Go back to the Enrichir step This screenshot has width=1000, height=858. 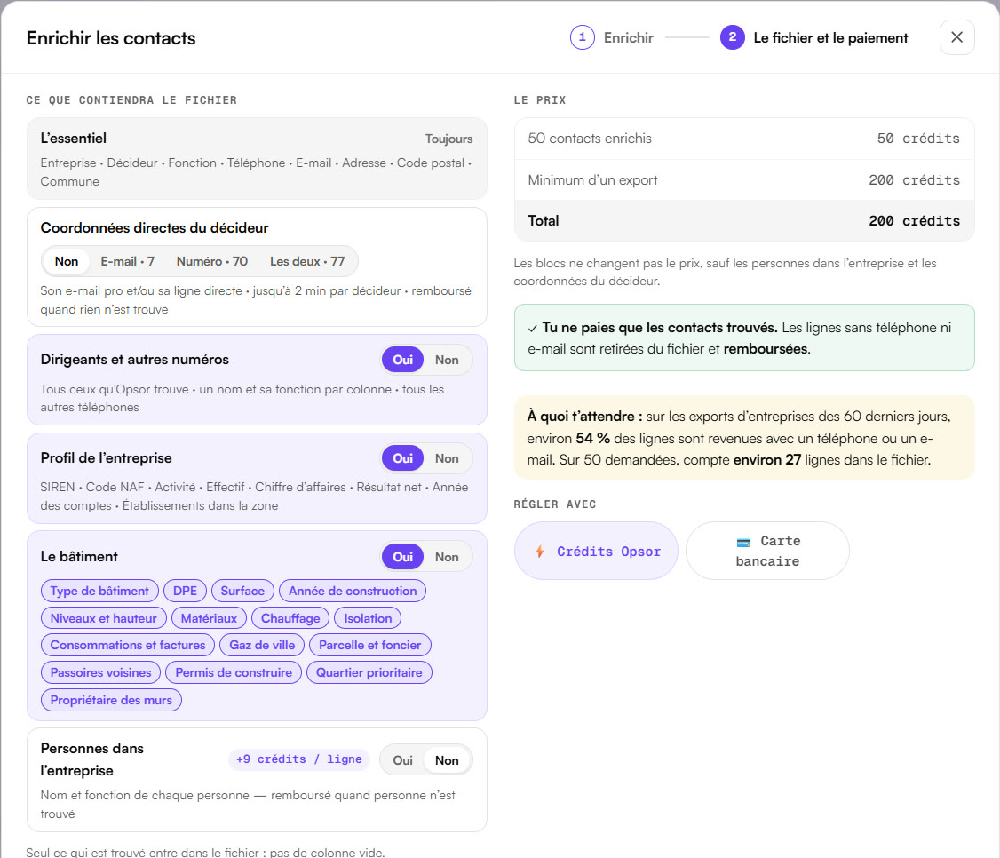point(612,37)
